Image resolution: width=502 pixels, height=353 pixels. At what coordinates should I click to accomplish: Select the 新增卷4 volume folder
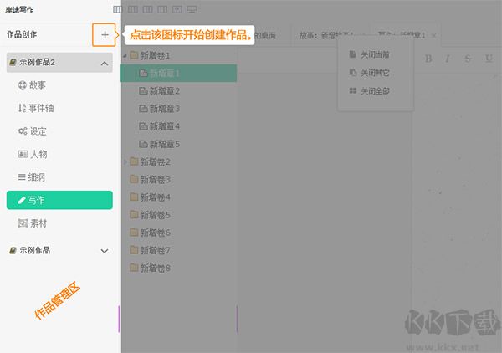click(x=150, y=197)
